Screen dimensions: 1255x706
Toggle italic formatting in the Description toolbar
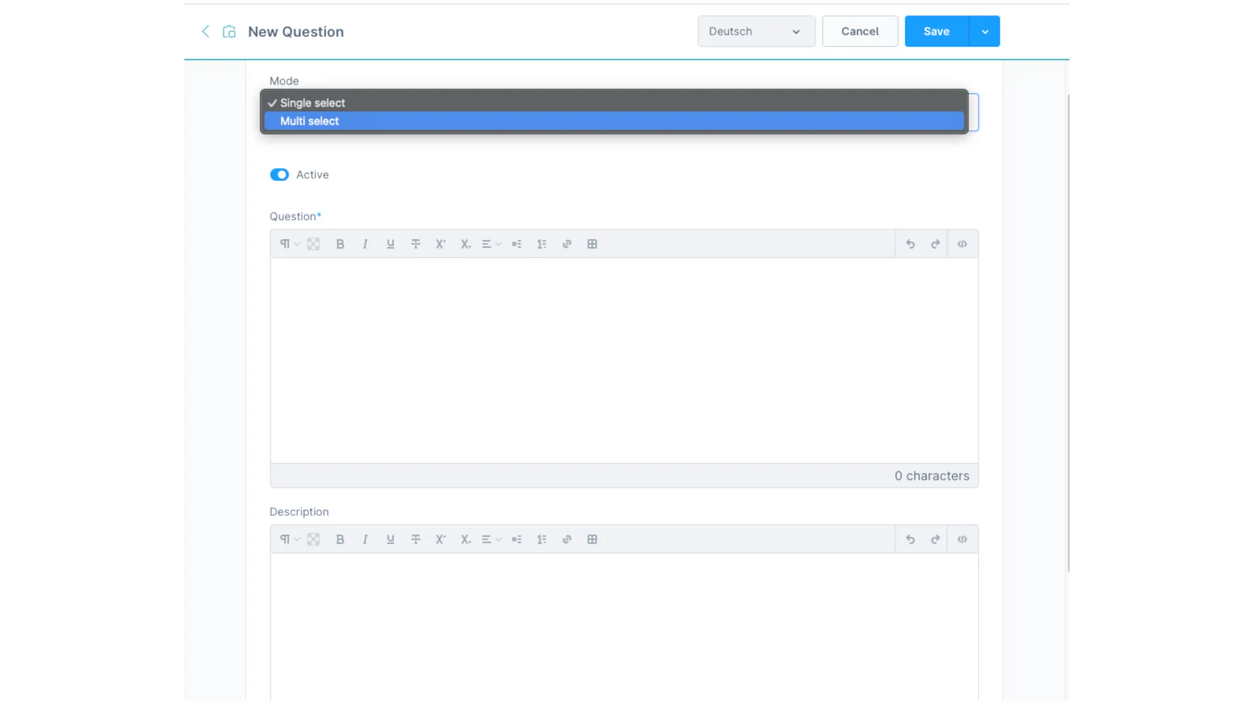(365, 539)
